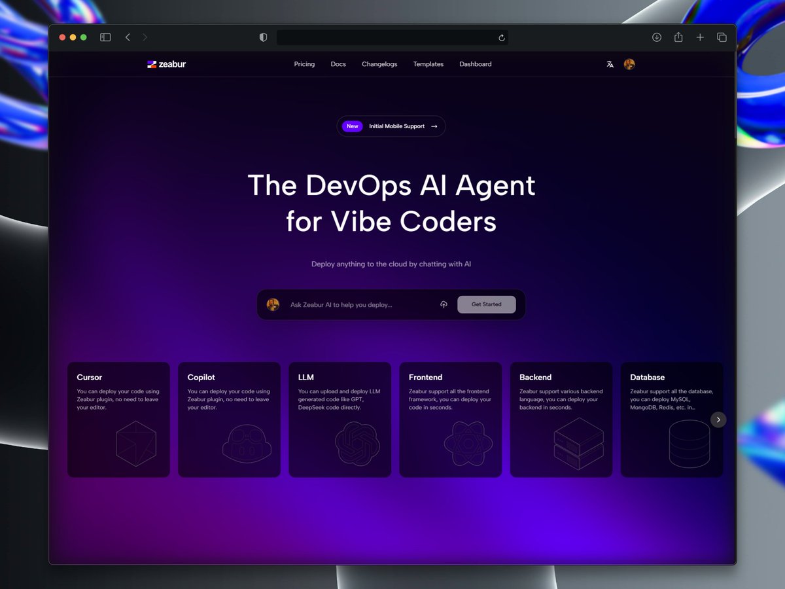The width and height of the screenshot is (785, 589).
Task: Go to the Dashboard
Action: coord(476,64)
